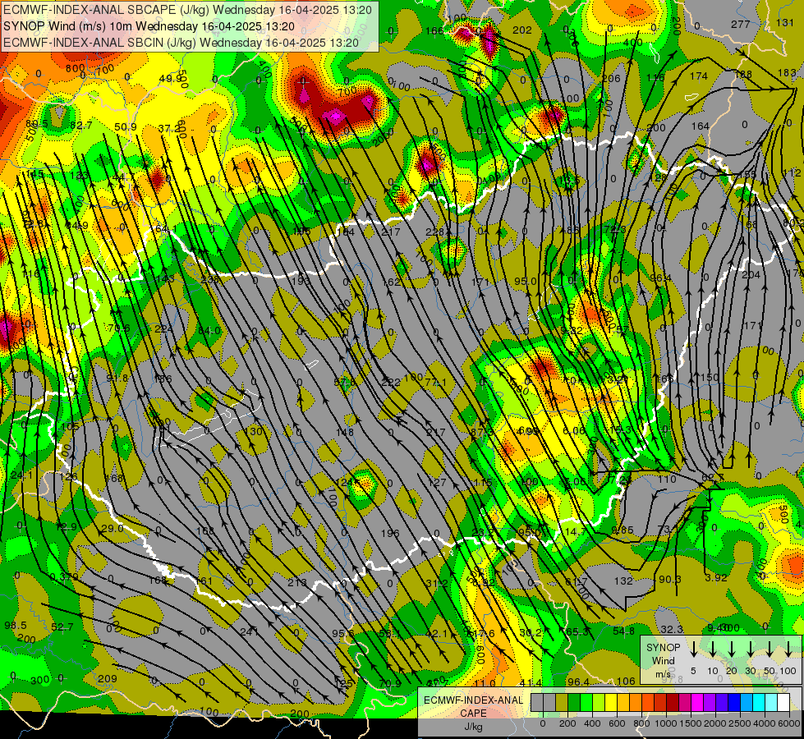This screenshot has height=739, width=804.
Task: Click the map value 174
Action: coord(699,76)
